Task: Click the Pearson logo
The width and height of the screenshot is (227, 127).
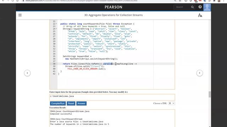Action: point(113,7)
